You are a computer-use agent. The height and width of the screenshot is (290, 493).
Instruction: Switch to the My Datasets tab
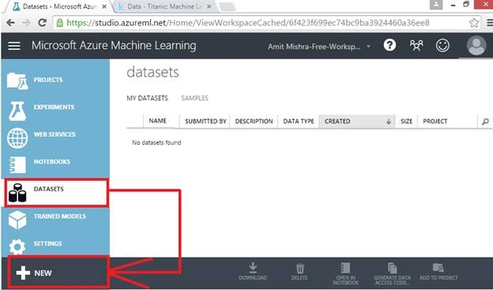pyautogui.click(x=147, y=98)
